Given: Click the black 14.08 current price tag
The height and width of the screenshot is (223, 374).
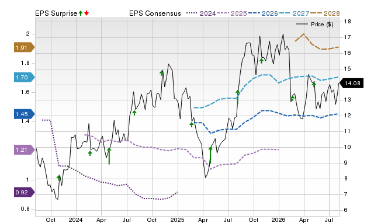Looking at the screenshot, I should [x=351, y=83].
